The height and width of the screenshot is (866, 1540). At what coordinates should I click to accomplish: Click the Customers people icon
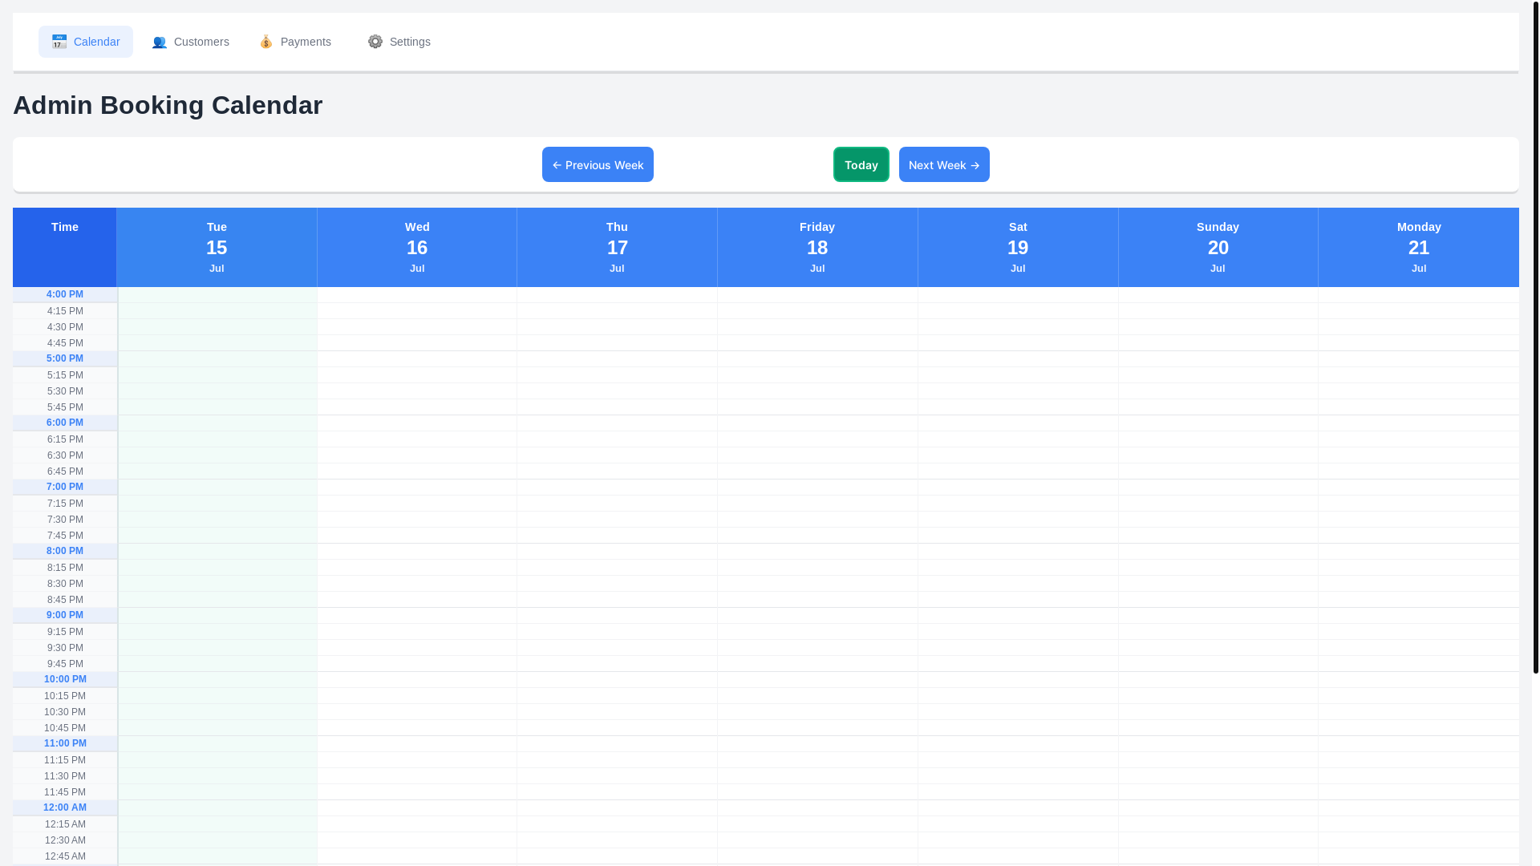click(160, 42)
